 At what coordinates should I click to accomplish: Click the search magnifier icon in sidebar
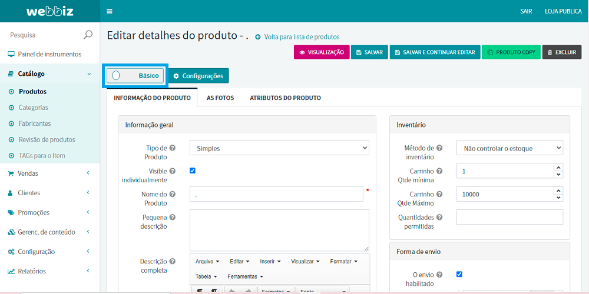pyautogui.click(x=88, y=35)
